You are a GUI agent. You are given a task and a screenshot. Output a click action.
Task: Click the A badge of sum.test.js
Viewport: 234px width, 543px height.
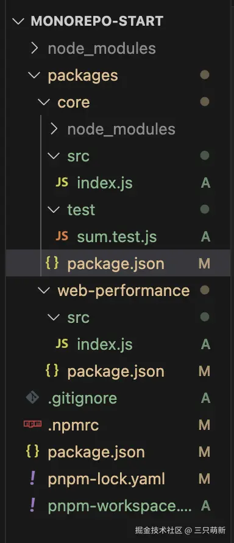pos(206,237)
